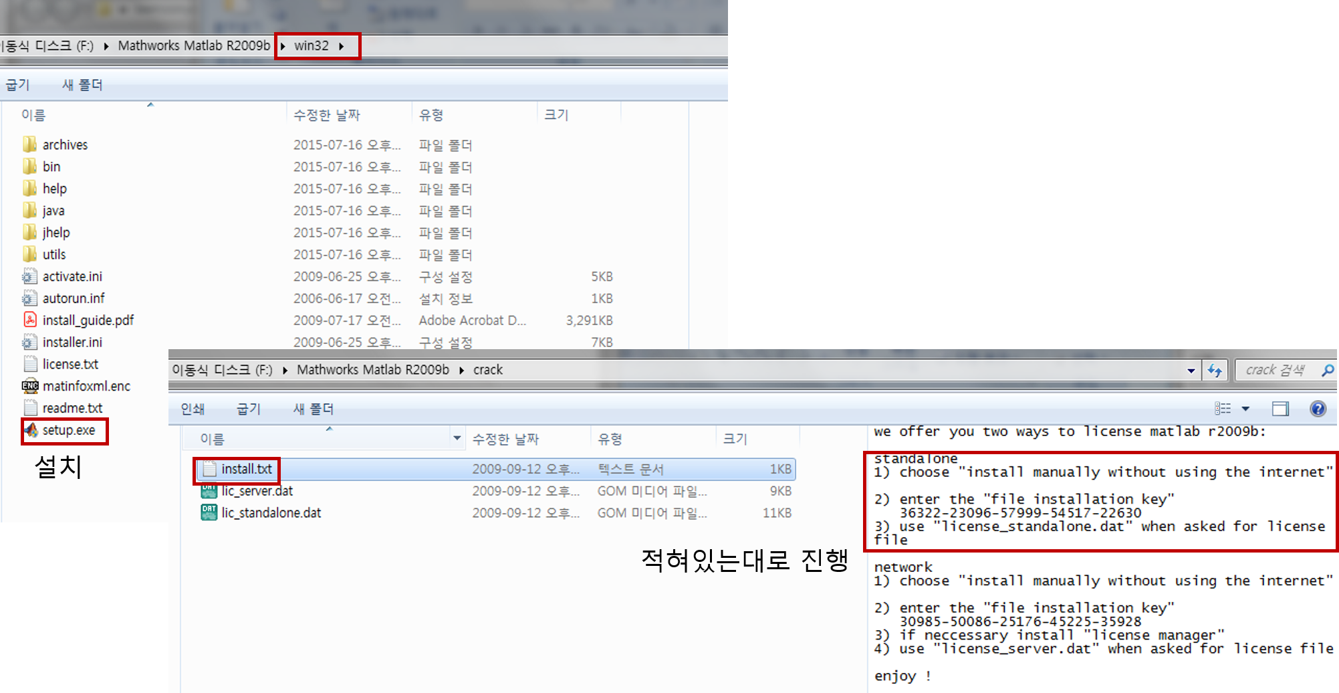
Task: Click 새 폴더 in the crack window toolbar
Action: (314, 409)
